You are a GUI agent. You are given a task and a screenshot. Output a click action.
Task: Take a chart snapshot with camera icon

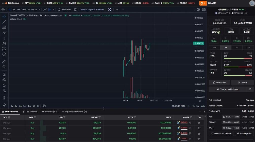[204, 10]
